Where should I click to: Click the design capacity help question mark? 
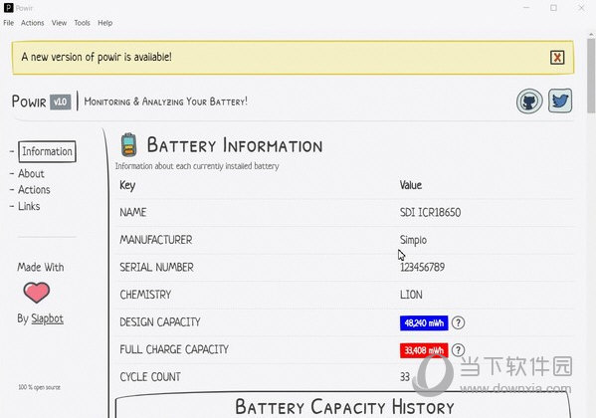tap(458, 322)
